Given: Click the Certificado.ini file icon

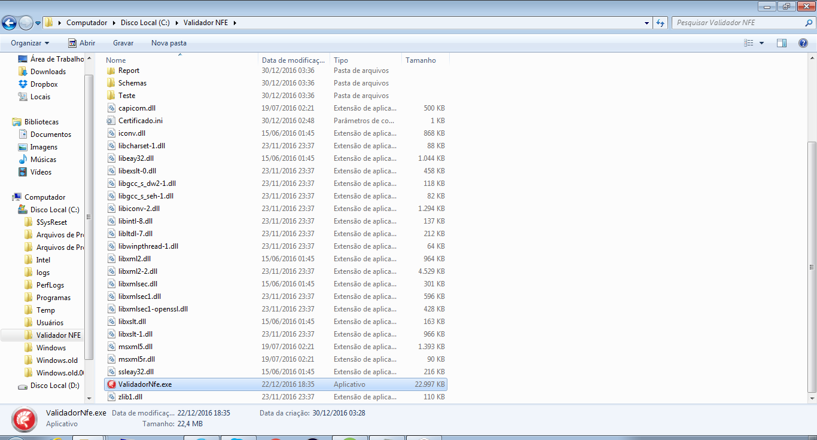Looking at the screenshot, I should tap(111, 121).
